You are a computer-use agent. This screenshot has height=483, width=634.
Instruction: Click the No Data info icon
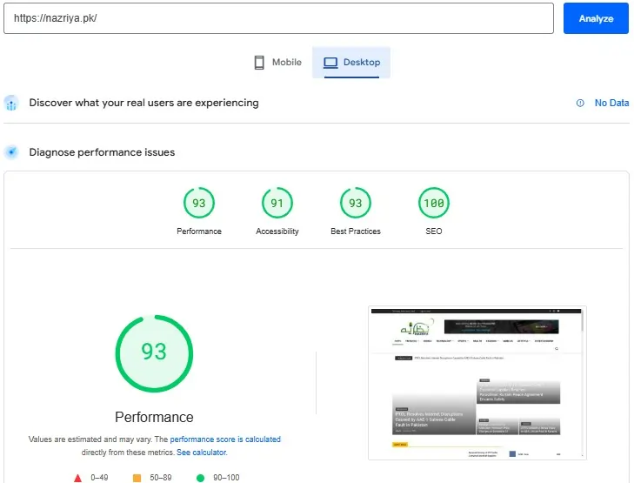click(580, 104)
